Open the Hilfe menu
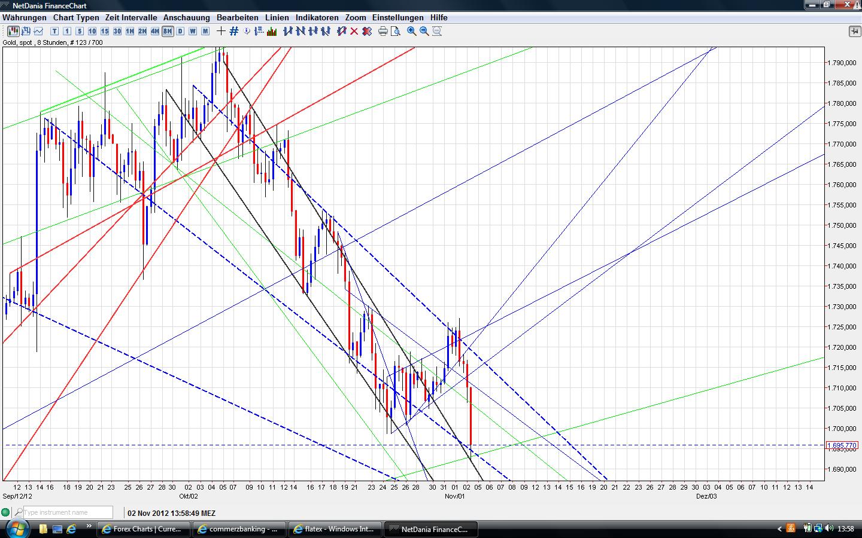This screenshot has height=538, width=862. 439,18
